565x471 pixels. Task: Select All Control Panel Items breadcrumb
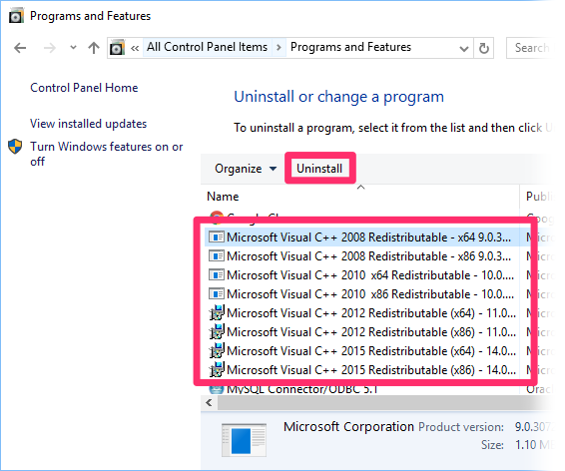(x=207, y=47)
